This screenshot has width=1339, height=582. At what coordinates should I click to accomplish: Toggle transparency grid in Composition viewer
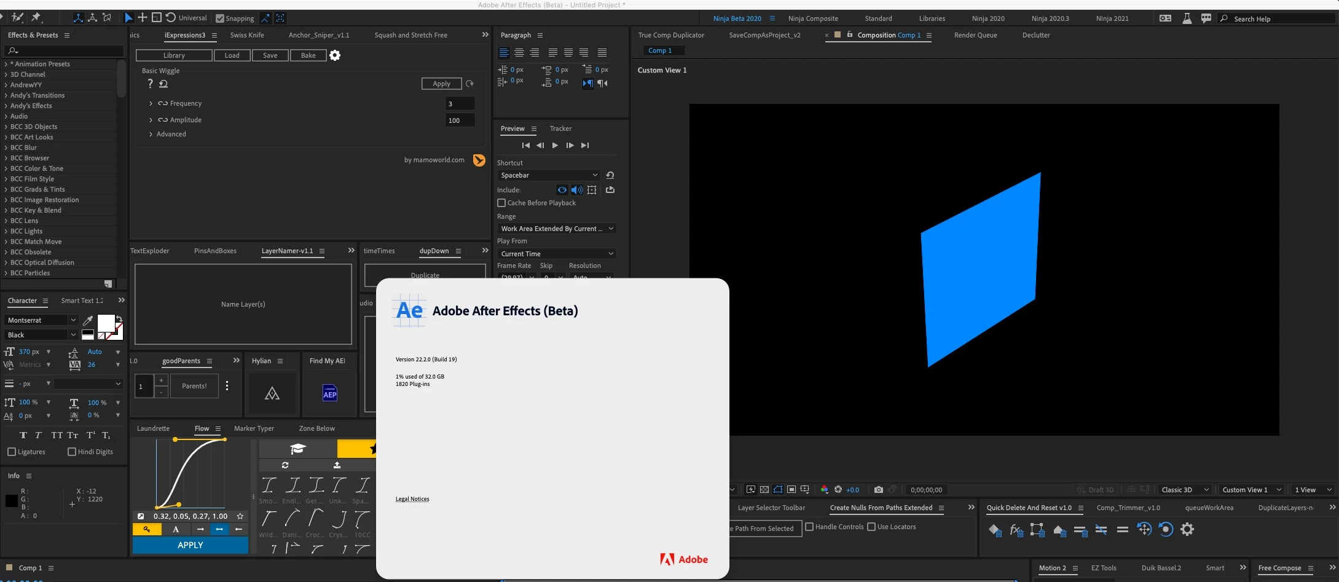coord(764,490)
